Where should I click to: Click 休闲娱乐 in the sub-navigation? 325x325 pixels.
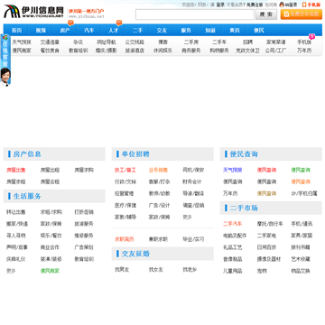click(x=162, y=51)
